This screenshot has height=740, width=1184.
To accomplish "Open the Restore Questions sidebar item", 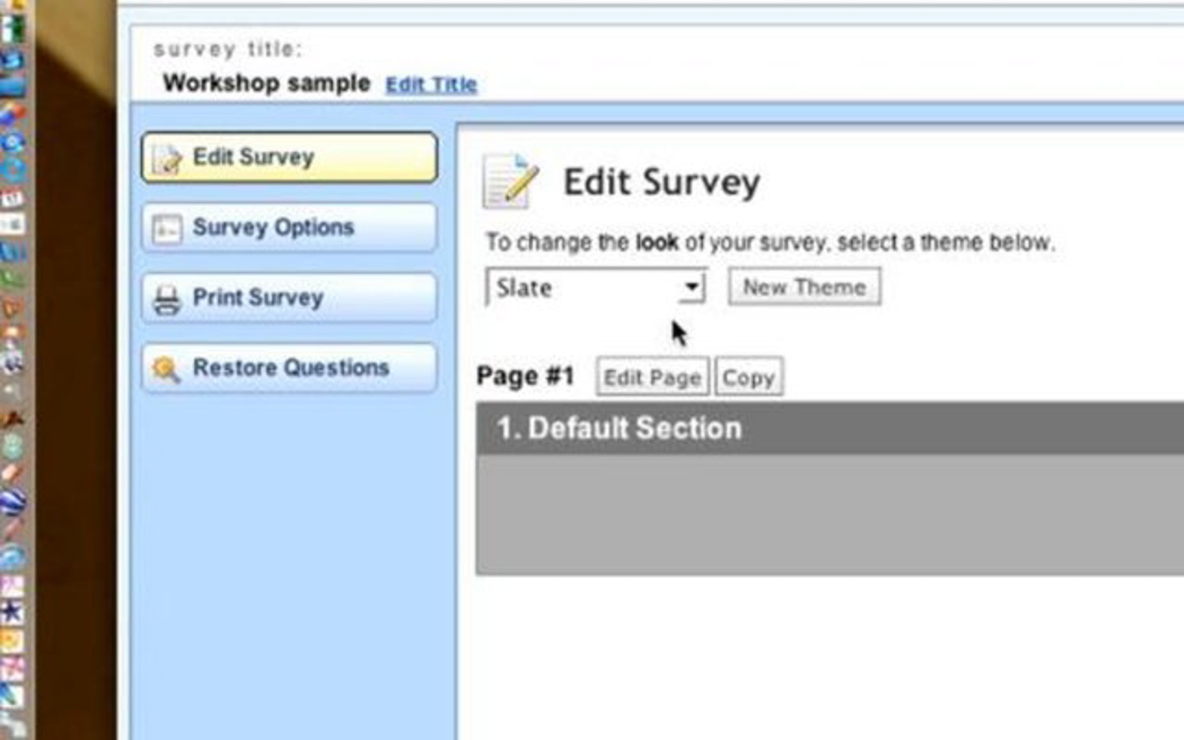I will (x=289, y=368).
